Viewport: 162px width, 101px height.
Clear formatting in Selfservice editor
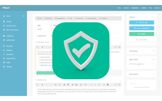click(99, 85)
